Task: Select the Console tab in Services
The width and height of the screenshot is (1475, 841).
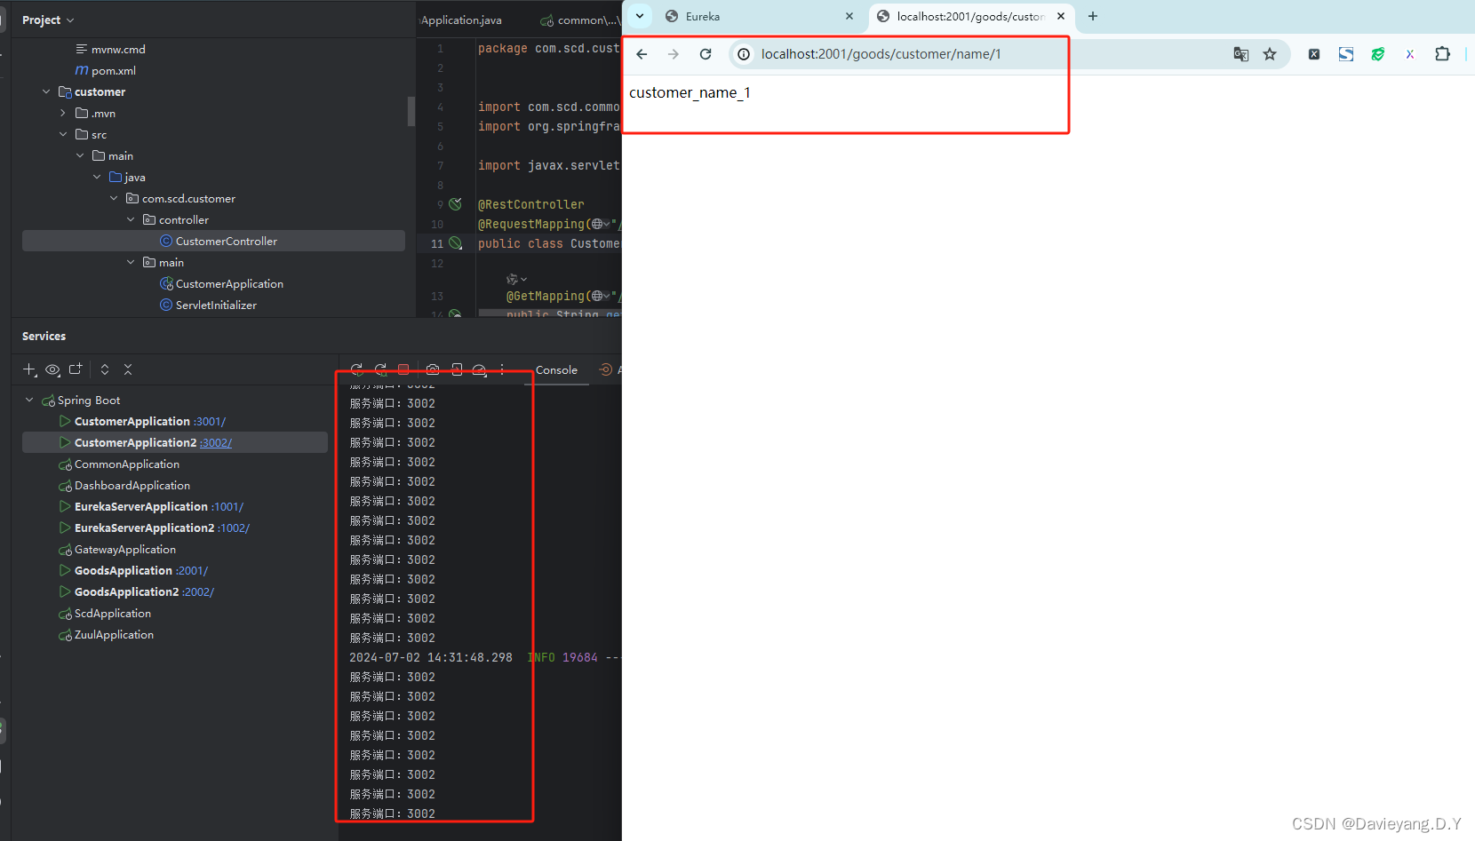Action: (x=556, y=370)
